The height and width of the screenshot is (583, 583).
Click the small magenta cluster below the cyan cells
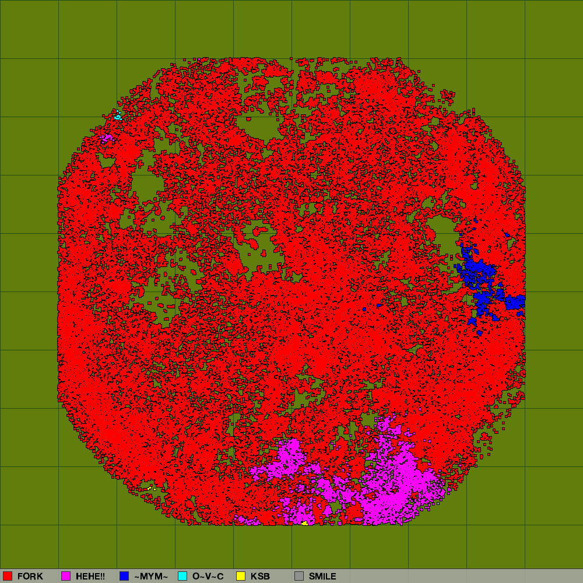[106, 138]
